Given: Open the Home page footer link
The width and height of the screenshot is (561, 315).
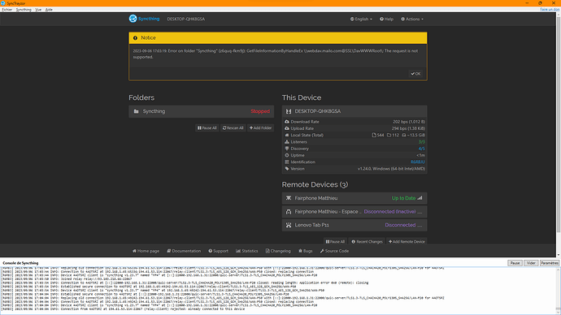Looking at the screenshot, I should [x=146, y=251].
